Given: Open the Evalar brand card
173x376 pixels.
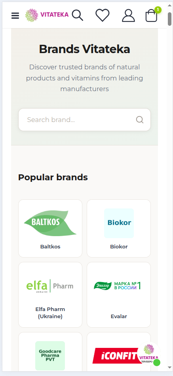Looking at the screenshot, I should [119, 295].
